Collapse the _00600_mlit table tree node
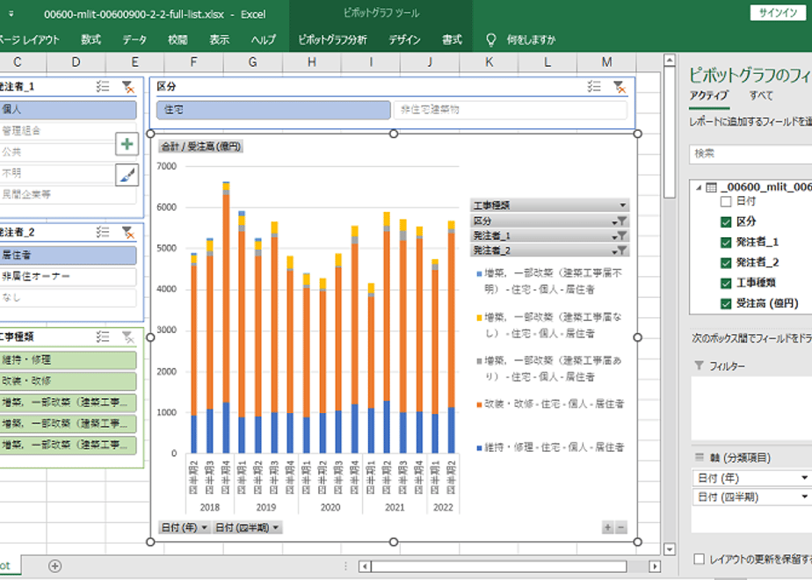This screenshot has width=812, height=580. point(699,187)
